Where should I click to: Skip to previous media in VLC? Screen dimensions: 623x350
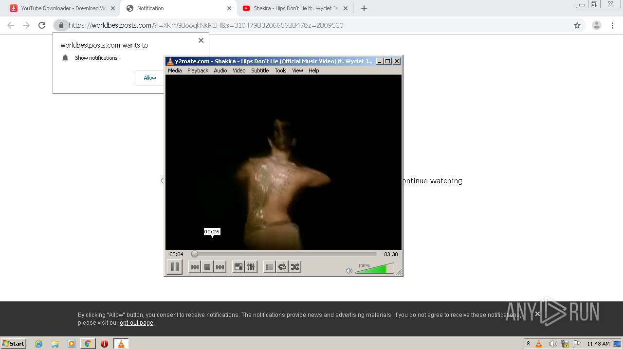[x=194, y=267]
